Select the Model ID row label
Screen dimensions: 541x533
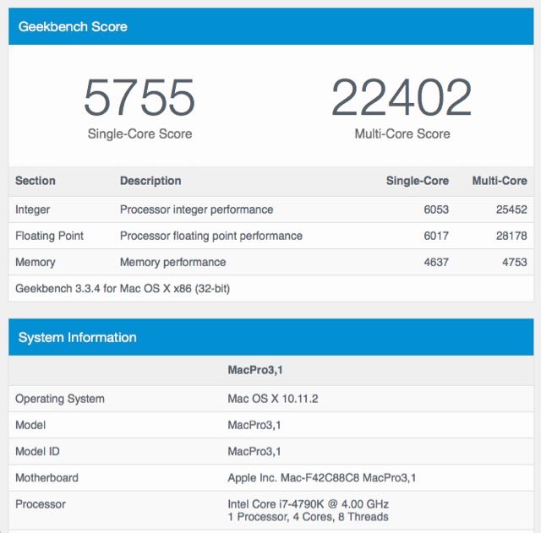[x=37, y=451]
